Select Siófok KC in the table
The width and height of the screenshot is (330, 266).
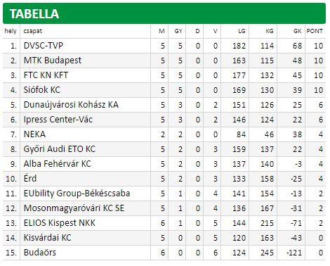coord(42,90)
